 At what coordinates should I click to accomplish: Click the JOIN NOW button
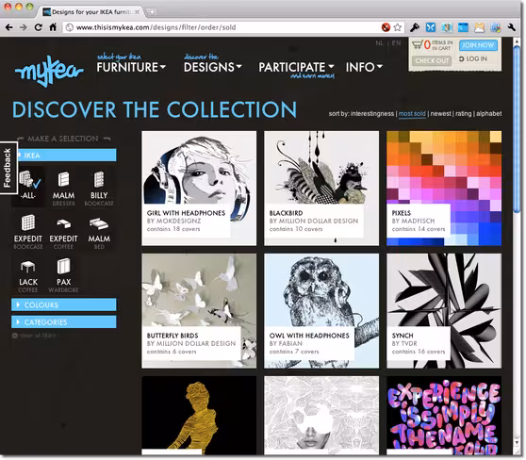tap(478, 45)
